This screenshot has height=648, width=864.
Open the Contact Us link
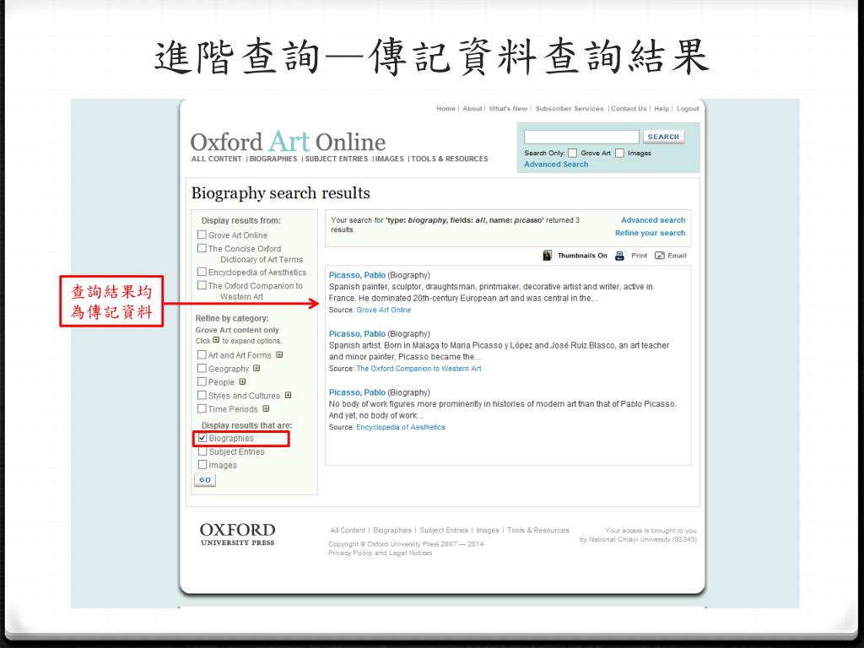629,109
